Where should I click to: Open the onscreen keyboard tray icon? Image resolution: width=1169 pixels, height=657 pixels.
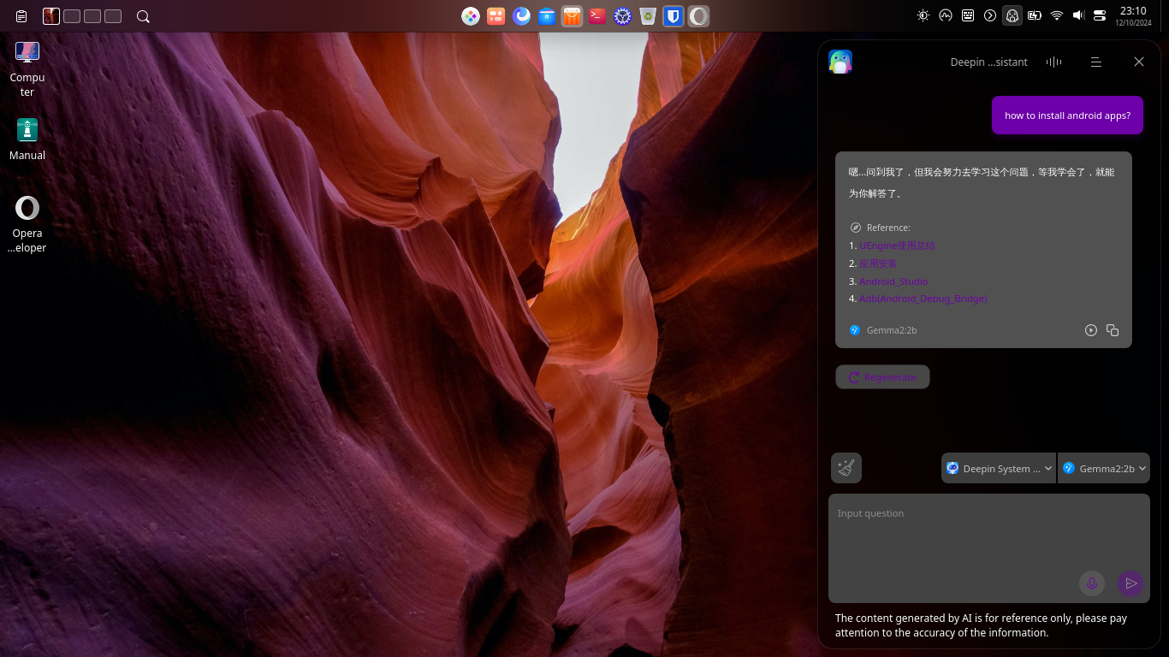click(968, 15)
